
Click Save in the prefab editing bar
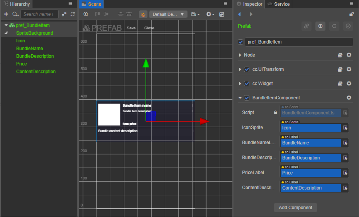(x=131, y=28)
